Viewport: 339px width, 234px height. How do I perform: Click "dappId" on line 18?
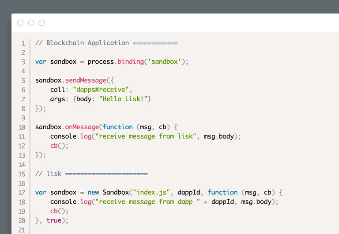(x=222, y=202)
